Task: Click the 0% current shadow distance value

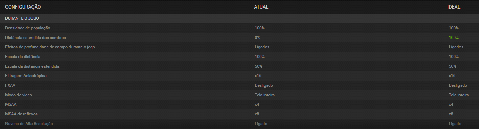Action: coord(257,38)
